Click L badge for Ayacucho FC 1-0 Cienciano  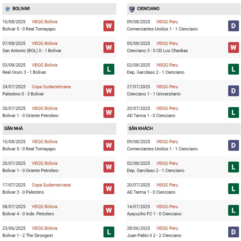233,210
